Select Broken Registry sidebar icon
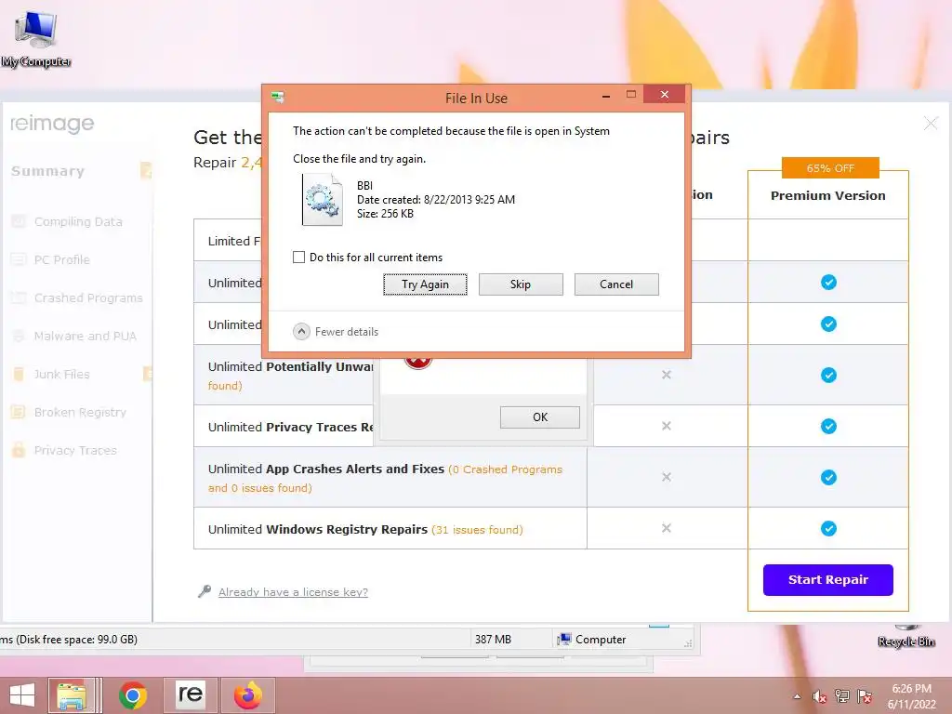 tap(19, 412)
